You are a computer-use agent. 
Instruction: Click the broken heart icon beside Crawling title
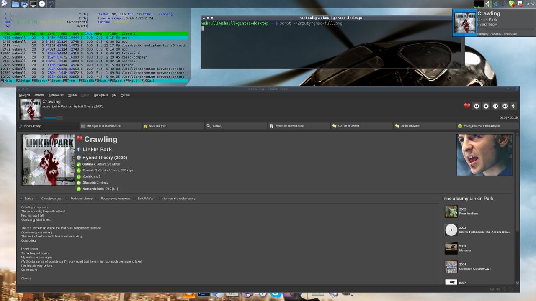coord(80,139)
